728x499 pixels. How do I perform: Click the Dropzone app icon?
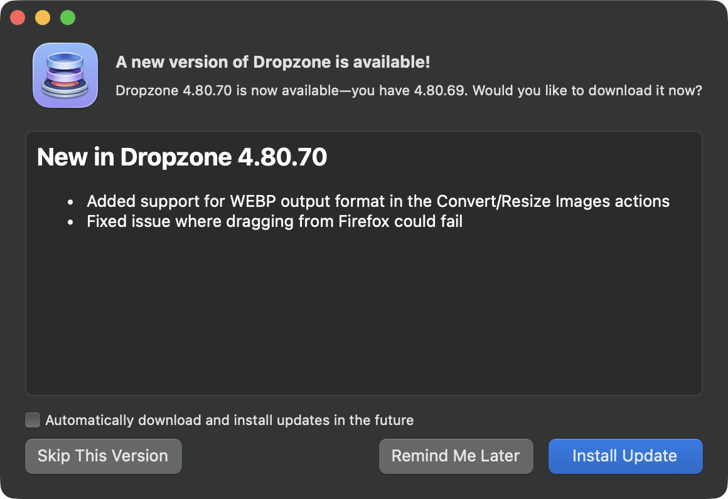65,75
